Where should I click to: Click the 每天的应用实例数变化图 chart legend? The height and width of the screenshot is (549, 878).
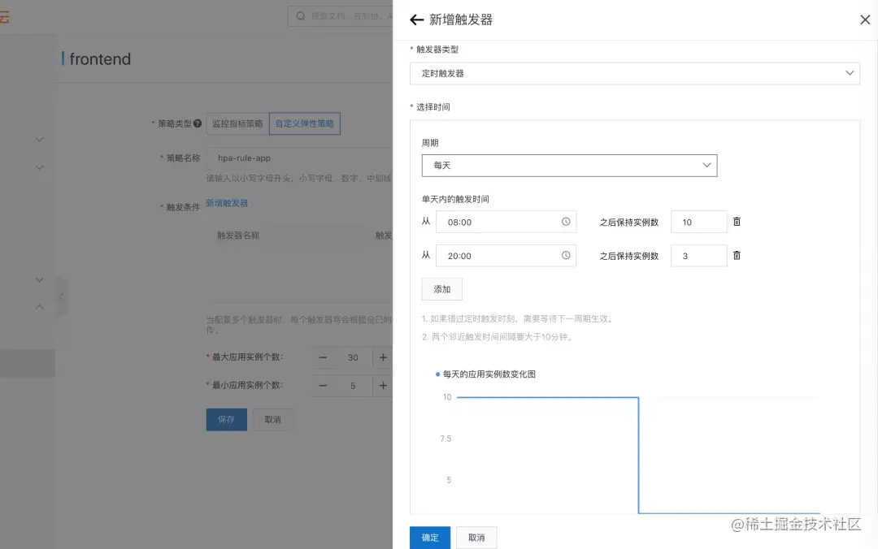click(485, 374)
